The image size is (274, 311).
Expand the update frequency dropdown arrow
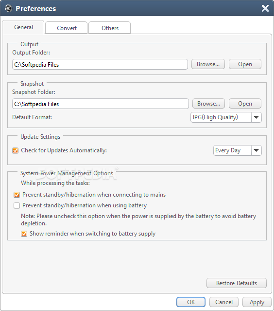(257, 150)
